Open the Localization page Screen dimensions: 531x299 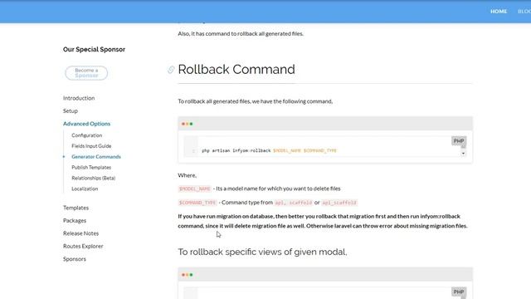(85, 189)
